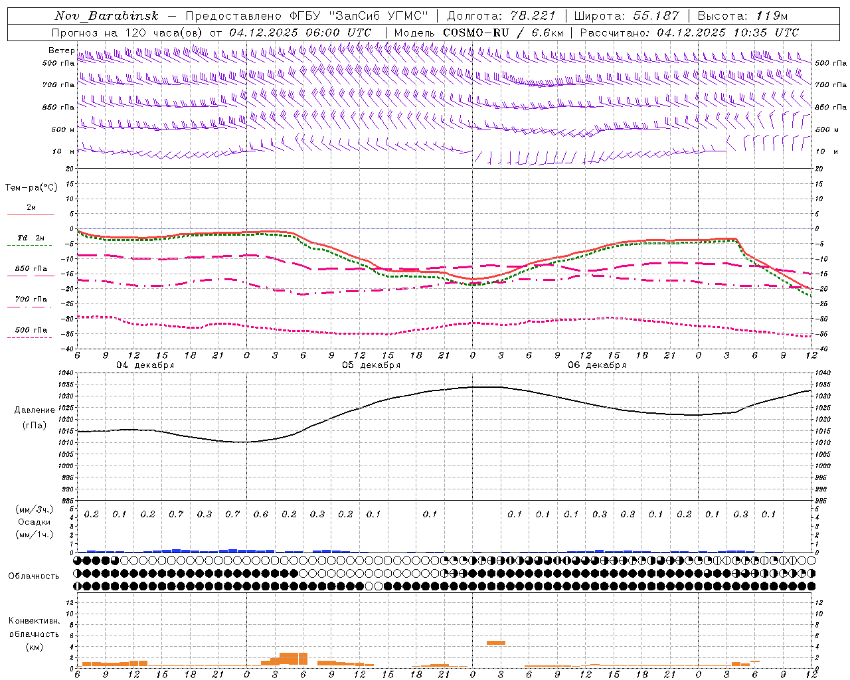Click the Облачность cloudiness label
The image size is (850, 680).
[x=34, y=576]
